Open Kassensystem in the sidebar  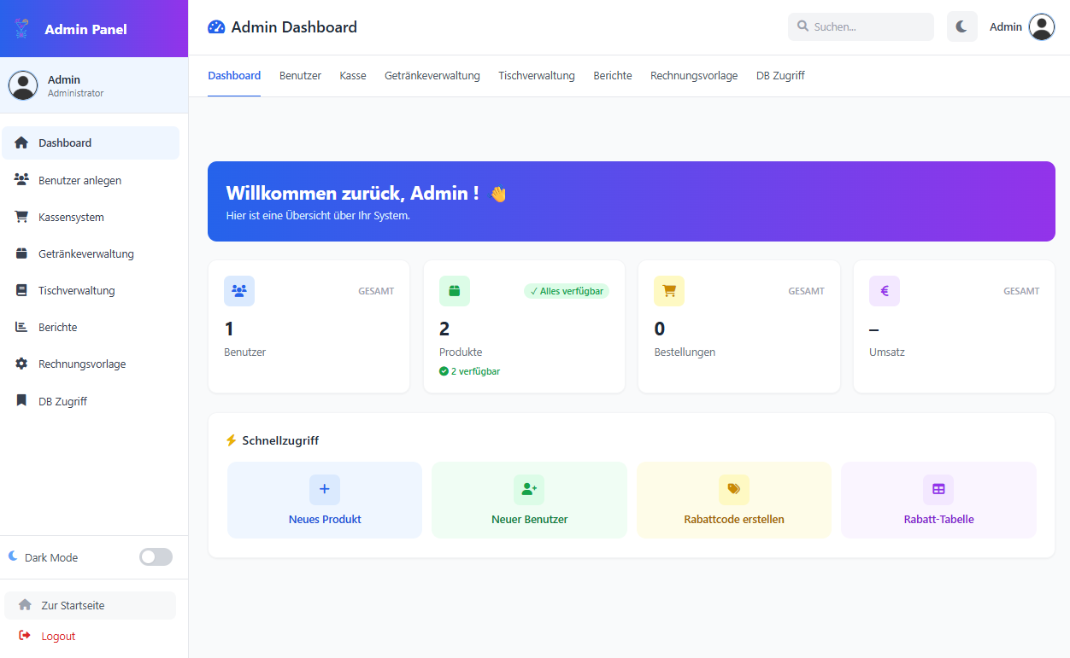pos(91,217)
